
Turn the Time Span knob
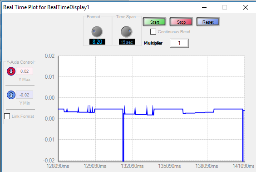(x=127, y=31)
